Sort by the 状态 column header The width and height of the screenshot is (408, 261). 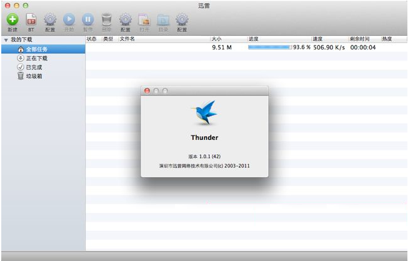point(94,39)
